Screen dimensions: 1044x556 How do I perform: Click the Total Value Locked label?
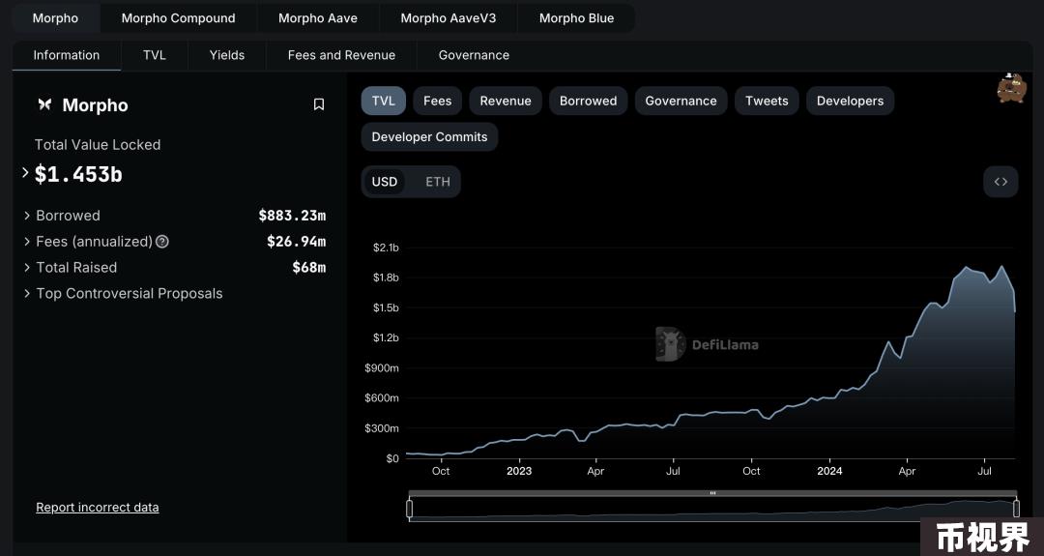click(98, 144)
